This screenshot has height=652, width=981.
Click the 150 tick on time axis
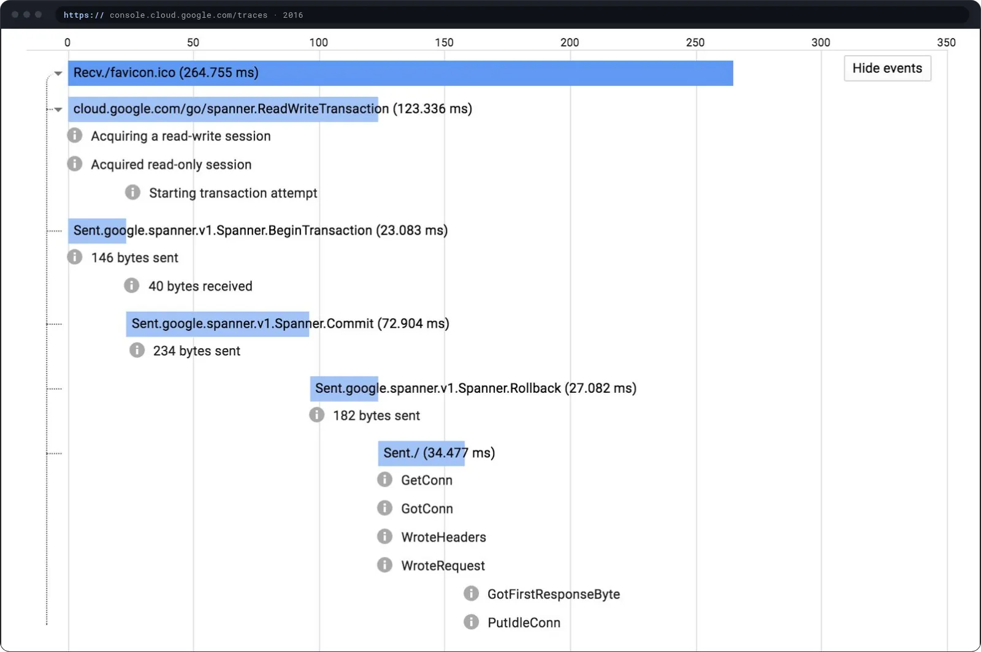click(444, 42)
